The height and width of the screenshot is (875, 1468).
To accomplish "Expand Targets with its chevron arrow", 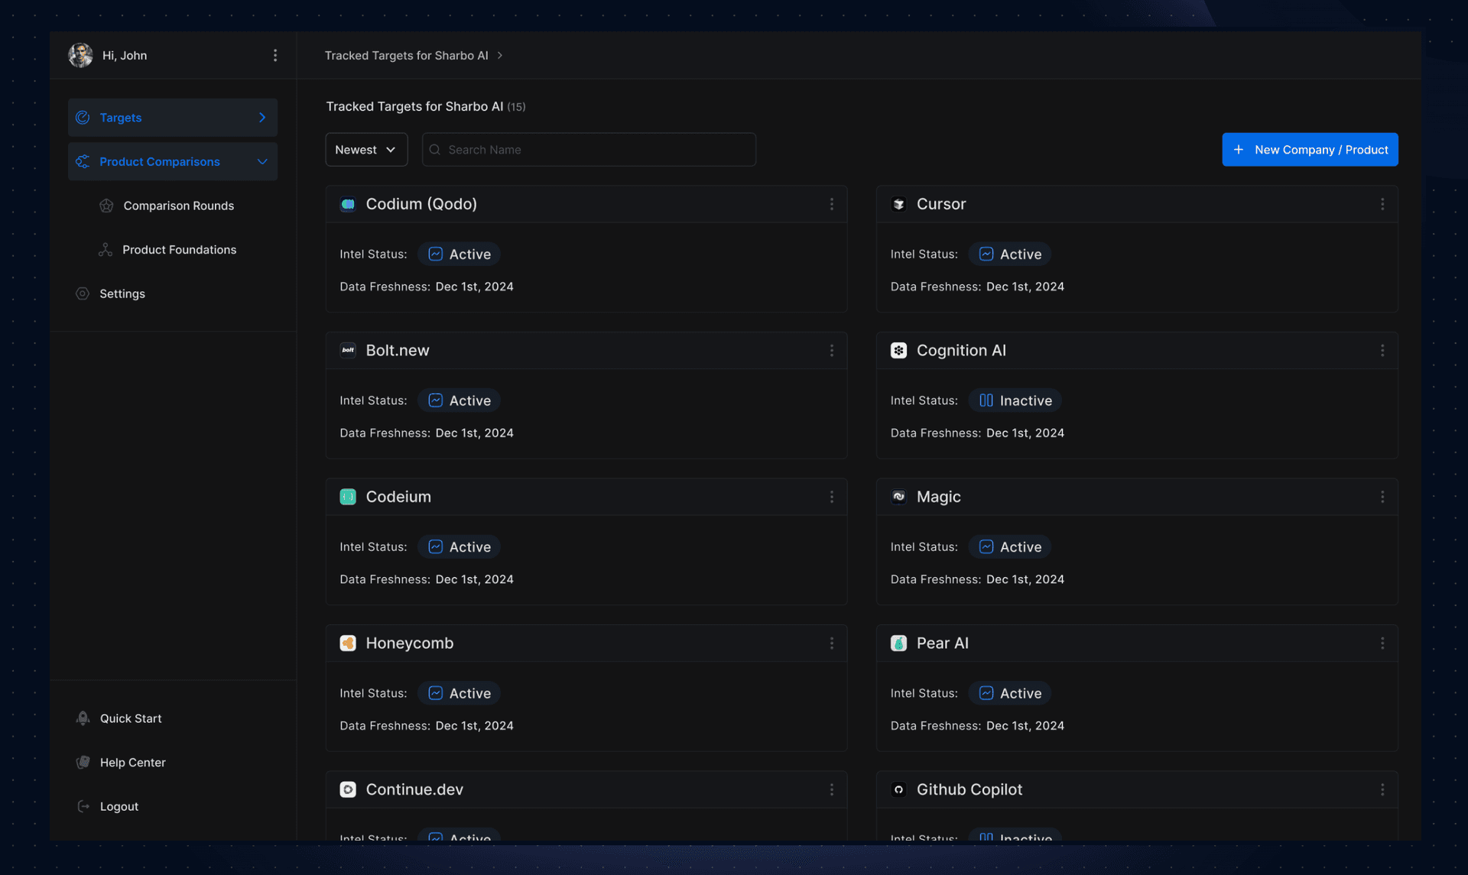I will [x=262, y=118].
